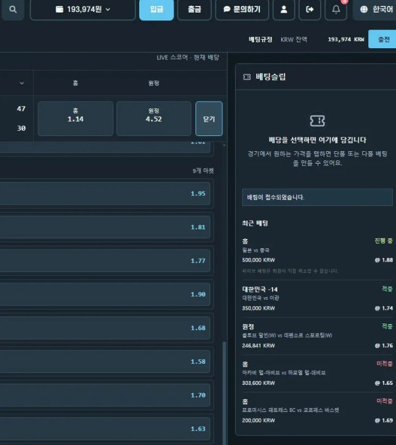Click the 303,600 KRW stake amount
The image size is (396, 445).
259,383
